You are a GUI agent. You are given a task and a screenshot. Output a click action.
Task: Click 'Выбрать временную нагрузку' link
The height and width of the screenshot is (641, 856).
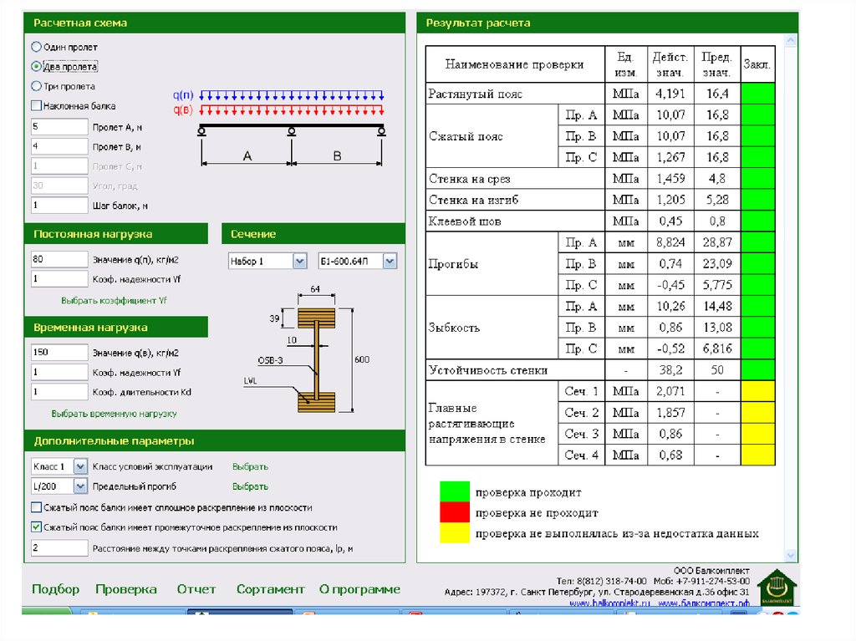click(114, 414)
